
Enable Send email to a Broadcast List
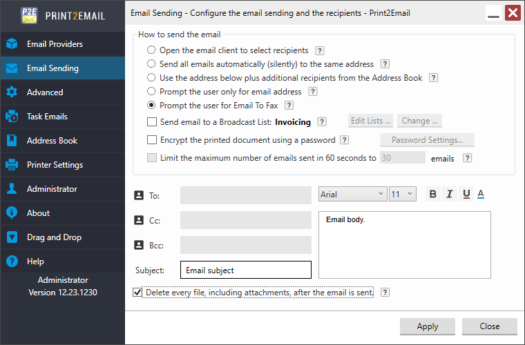pyautogui.click(x=152, y=121)
